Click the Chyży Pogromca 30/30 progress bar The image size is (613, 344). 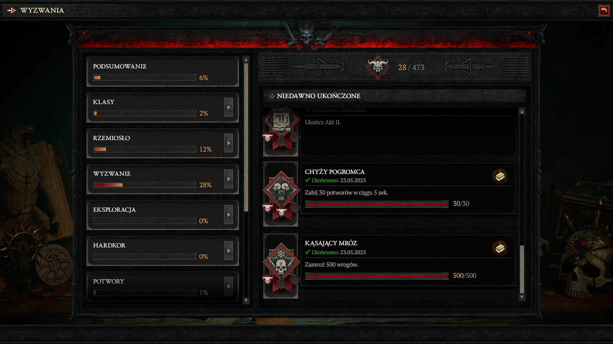pos(377,204)
